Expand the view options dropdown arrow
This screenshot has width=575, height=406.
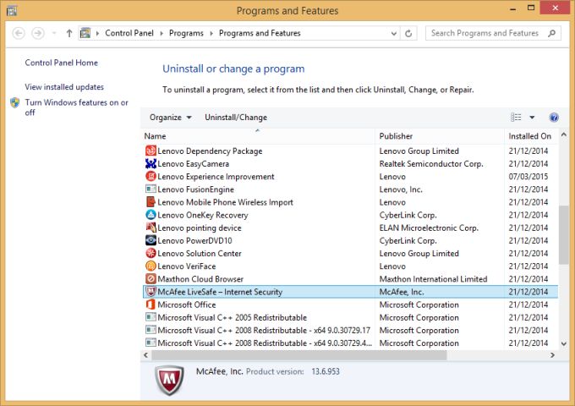[532, 118]
